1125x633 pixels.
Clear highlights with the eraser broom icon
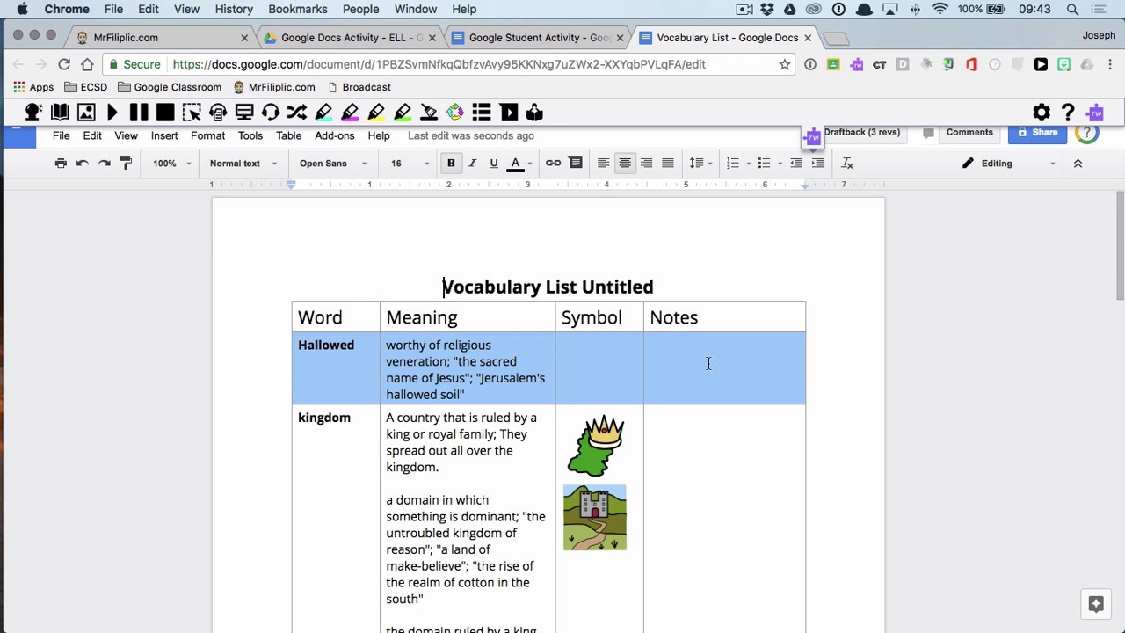(x=429, y=113)
